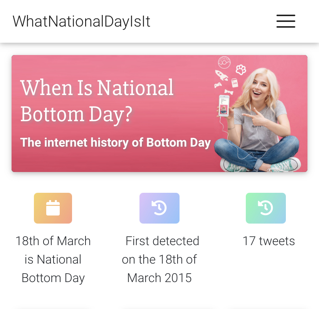Click the smartphone held by the woman
Image resolution: width=319 pixels, height=309 pixels.
[x=224, y=106]
